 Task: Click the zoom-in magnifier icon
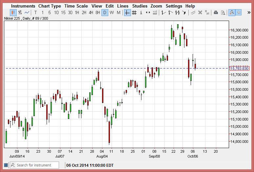(x=232, y=13)
